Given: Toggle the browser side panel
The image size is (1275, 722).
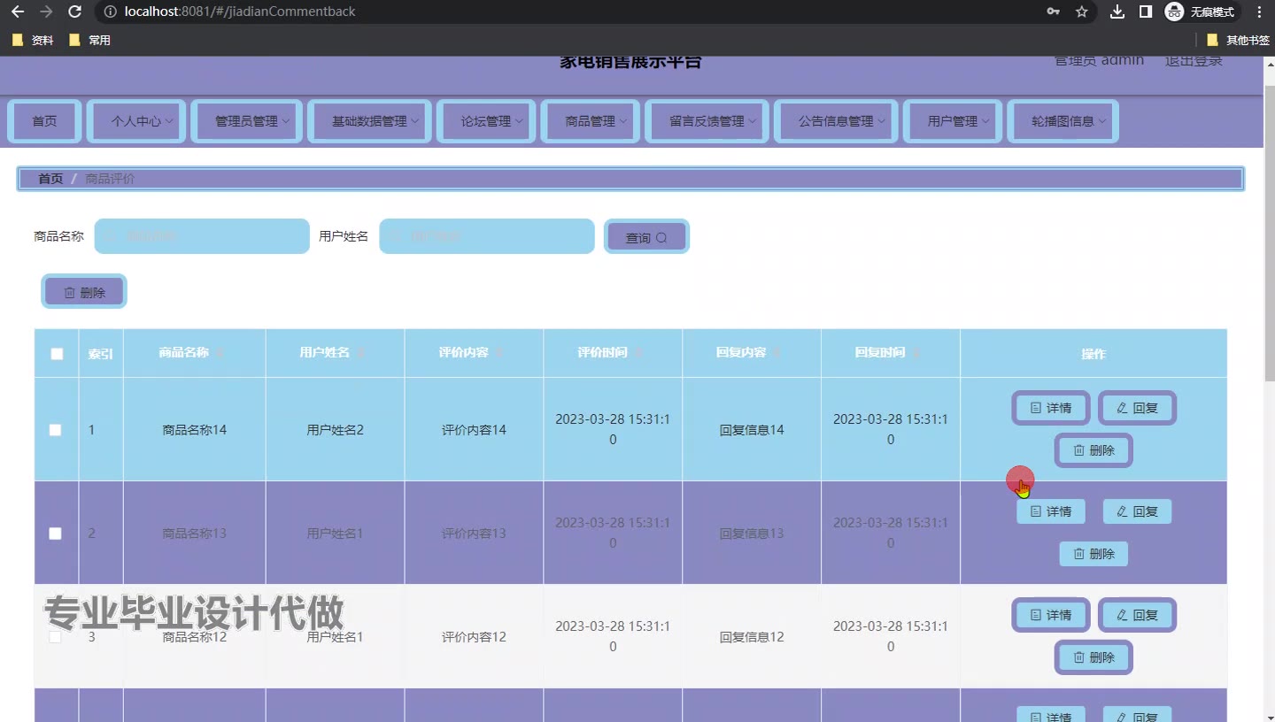Looking at the screenshot, I should point(1146,12).
